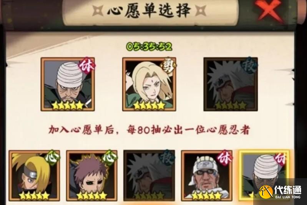307x205 pixels.
Task: Tap the highlighted bandaged ninja with the yellow border
Action: coord(264,176)
